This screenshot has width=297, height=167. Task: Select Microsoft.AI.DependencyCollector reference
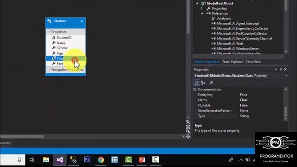(242, 28)
